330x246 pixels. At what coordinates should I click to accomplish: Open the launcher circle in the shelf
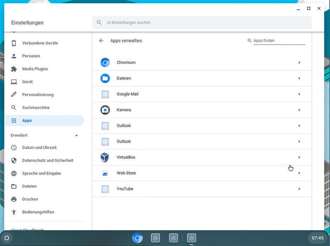(x=7, y=238)
